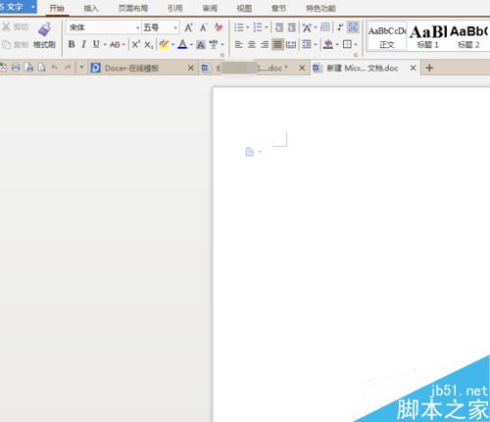The width and height of the screenshot is (490, 422).
Task: Expand borders dropdown arrow
Action: click(356, 44)
